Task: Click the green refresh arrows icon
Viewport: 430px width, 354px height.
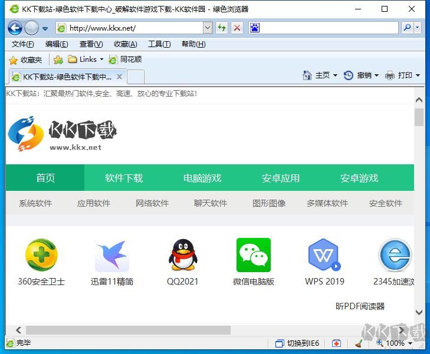Action: [x=222, y=28]
